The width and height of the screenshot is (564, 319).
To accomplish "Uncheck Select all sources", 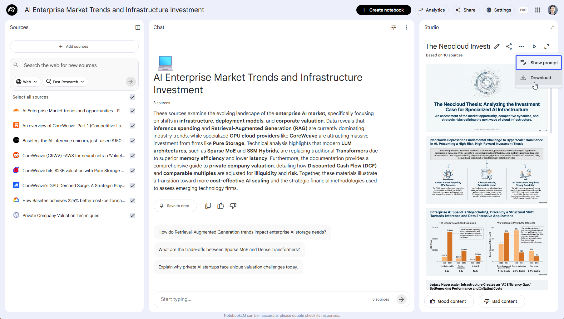I will click(x=132, y=97).
